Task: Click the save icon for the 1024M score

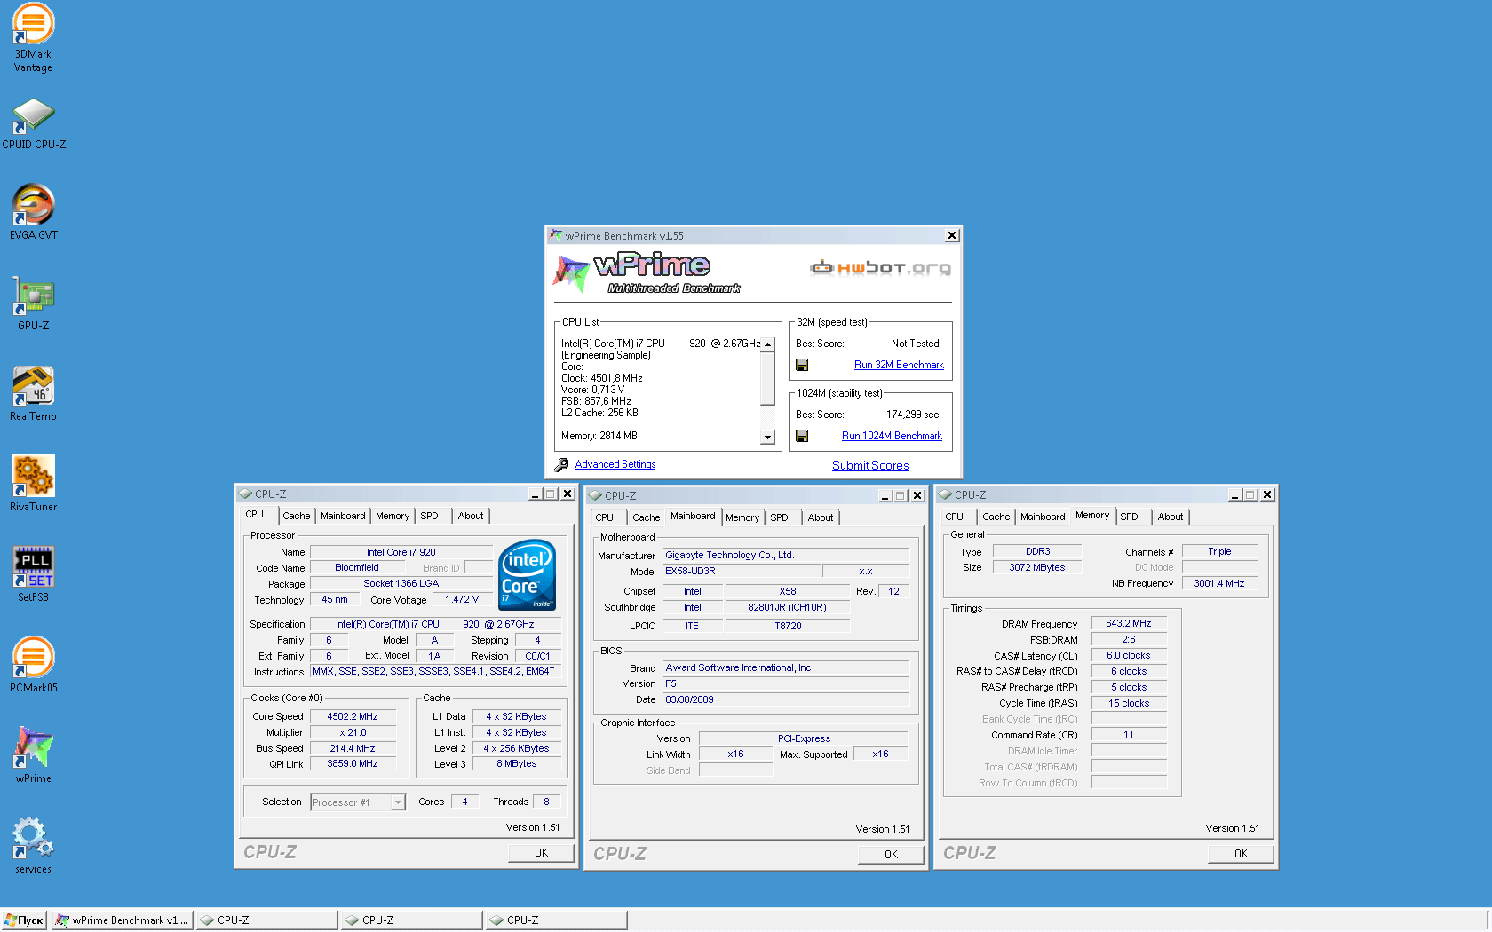Action: pyautogui.click(x=802, y=436)
